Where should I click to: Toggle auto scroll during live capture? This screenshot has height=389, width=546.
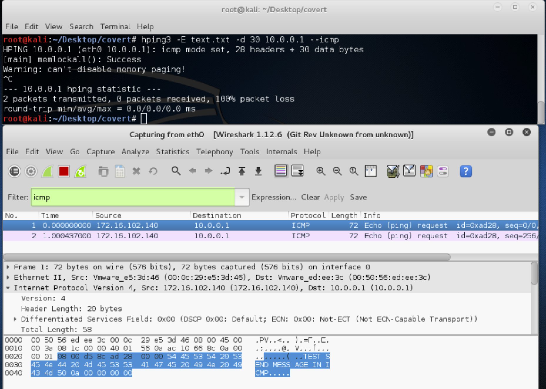click(297, 171)
